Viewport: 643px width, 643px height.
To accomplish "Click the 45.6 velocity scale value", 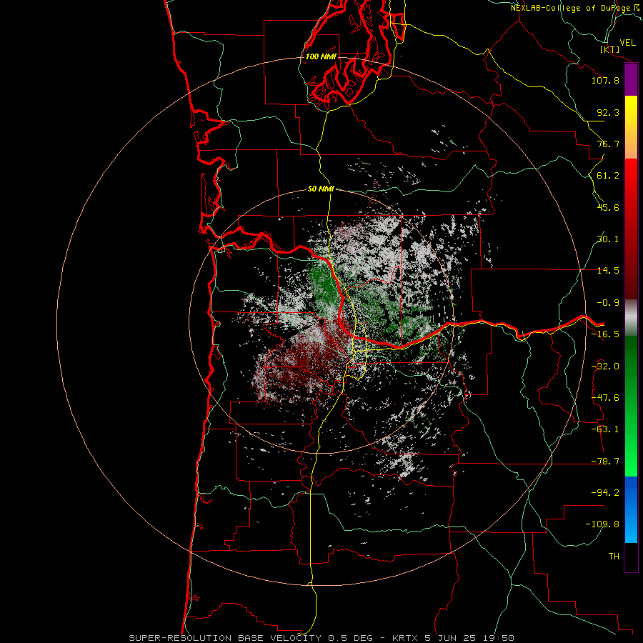I will coord(608,207).
